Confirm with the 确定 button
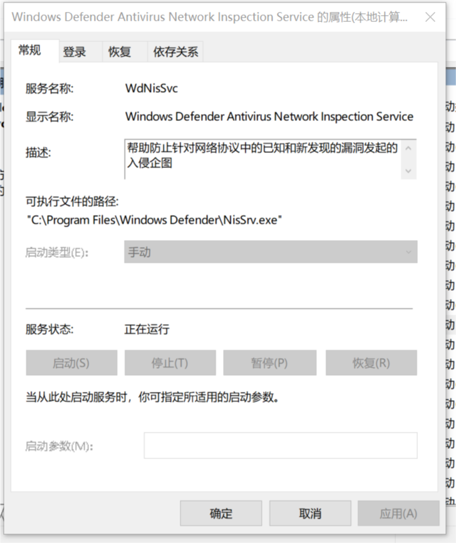Viewport: 456px width, 543px height. [x=220, y=514]
